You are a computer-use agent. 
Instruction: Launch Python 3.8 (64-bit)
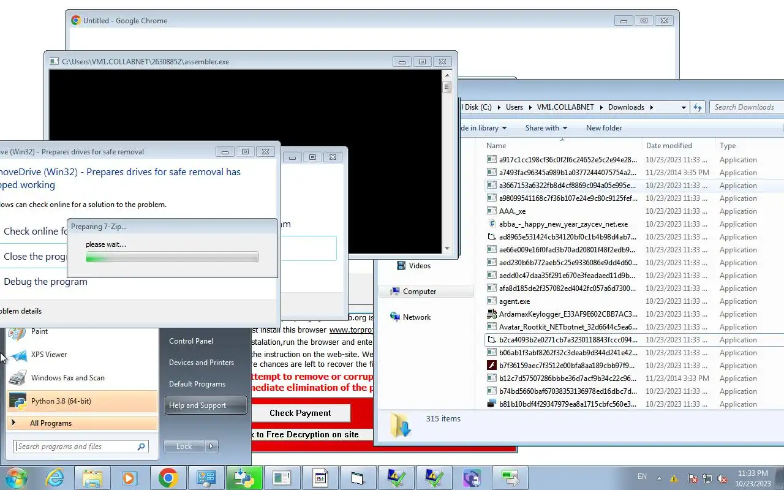(x=82, y=401)
